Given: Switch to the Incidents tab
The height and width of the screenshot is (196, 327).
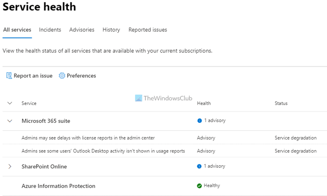Looking at the screenshot, I should pyautogui.click(x=50, y=30).
